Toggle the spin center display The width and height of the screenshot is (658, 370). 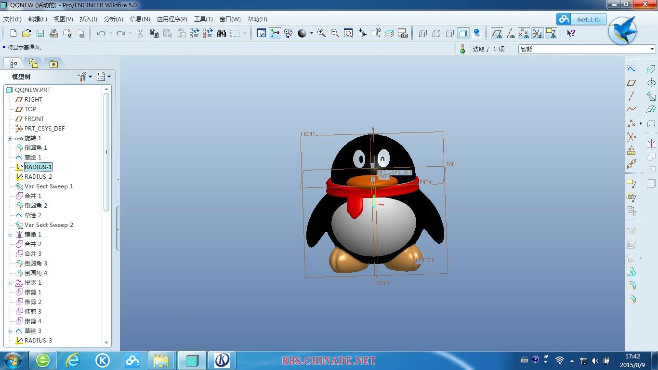(x=275, y=33)
